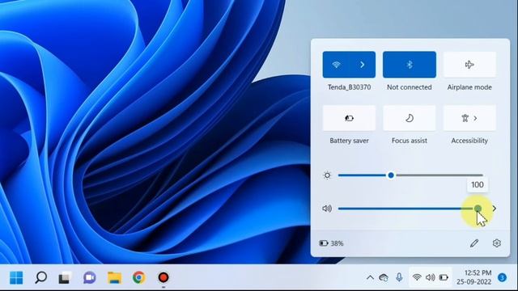Click the Tenda_B30370 network label
This screenshot has height=291, width=518.
pos(349,87)
